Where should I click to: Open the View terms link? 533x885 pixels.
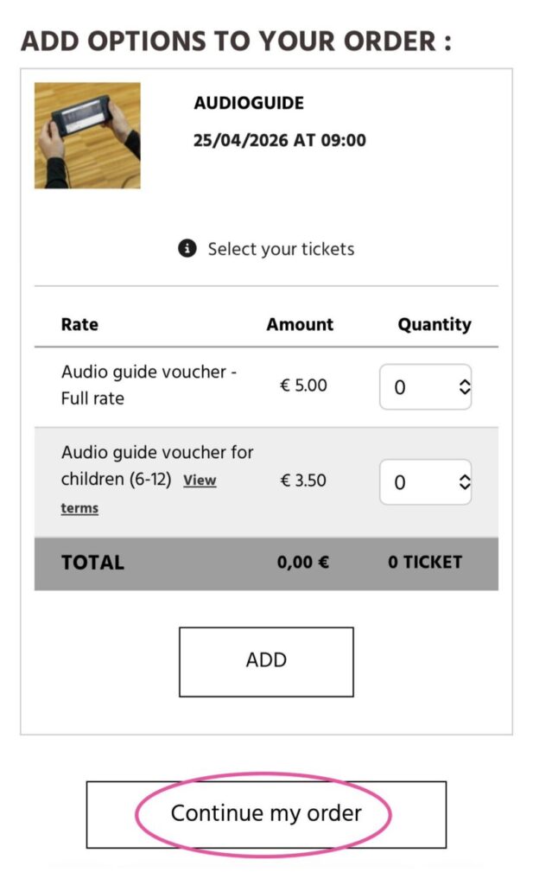(138, 493)
